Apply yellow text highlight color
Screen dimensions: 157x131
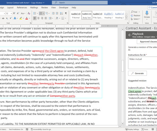click(x=21, y=18)
